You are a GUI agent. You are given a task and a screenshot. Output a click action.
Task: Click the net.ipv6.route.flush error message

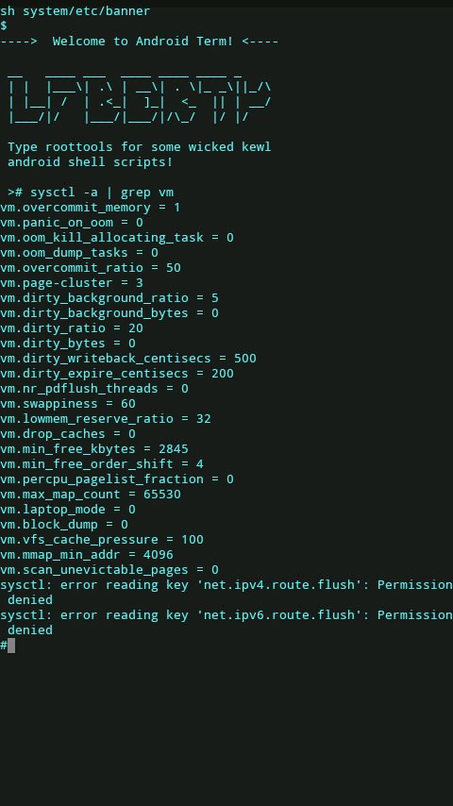tap(226, 623)
